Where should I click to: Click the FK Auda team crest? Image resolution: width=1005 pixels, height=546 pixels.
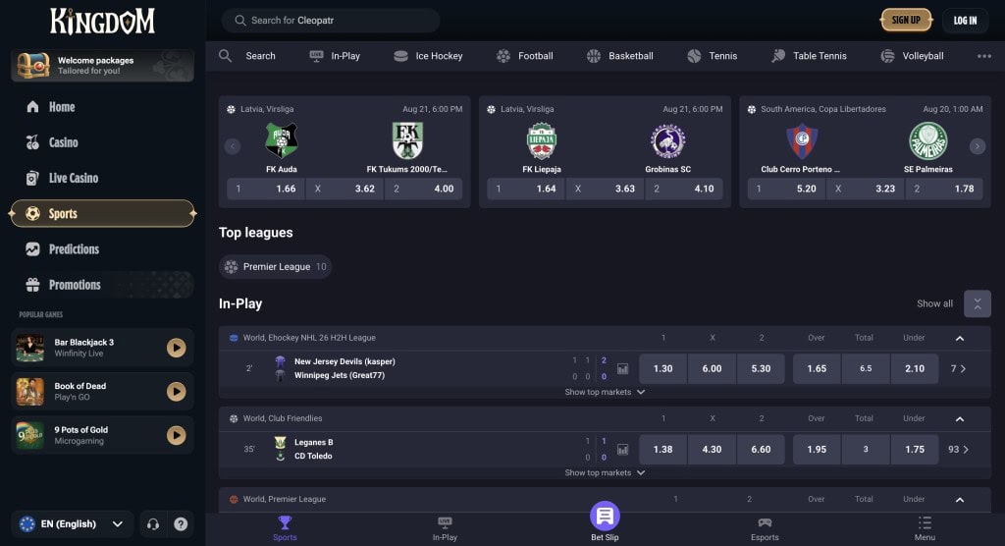pos(282,140)
